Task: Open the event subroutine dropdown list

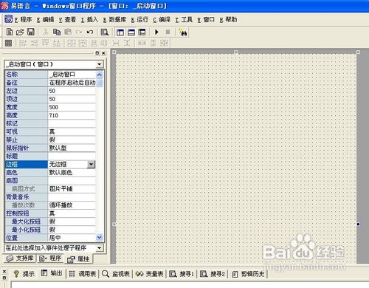Action: point(99,248)
